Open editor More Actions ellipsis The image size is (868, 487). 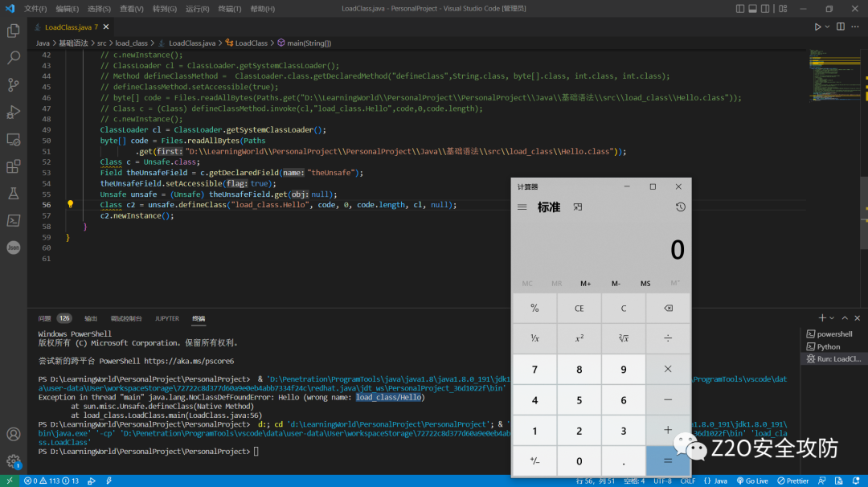(855, 27)
